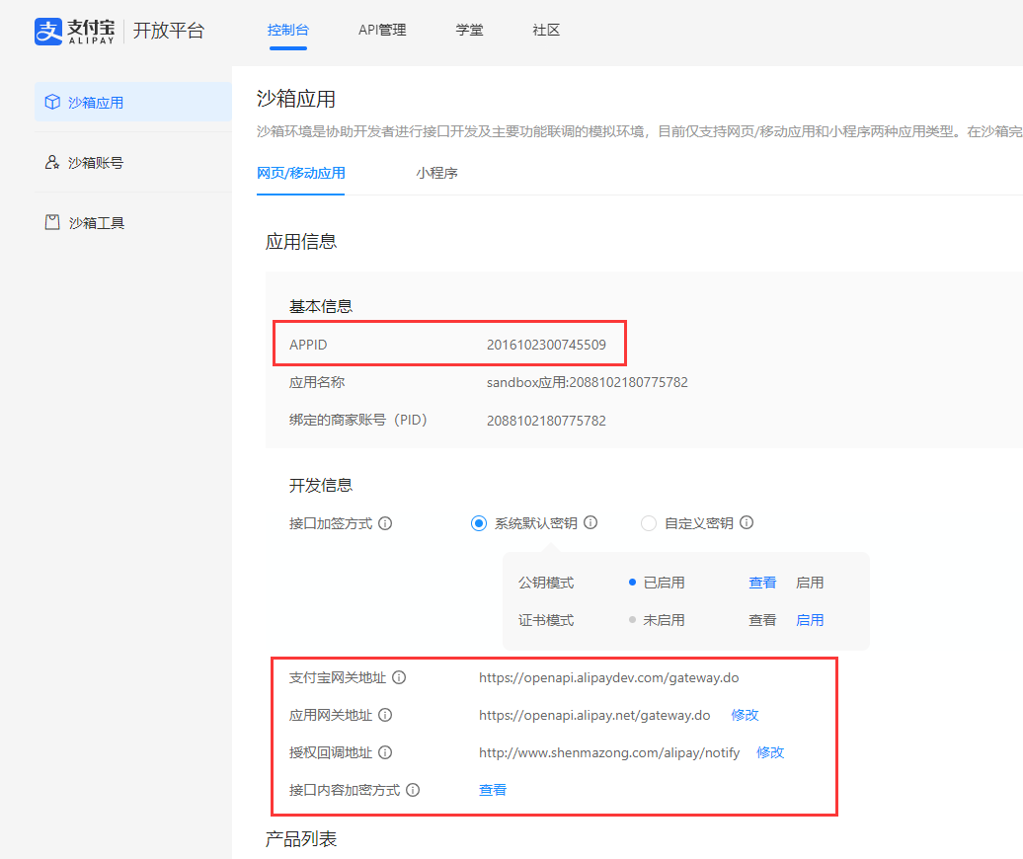This screenshot has width=1023, height=859.
Task: Open the 沙箱应用 cube icon
Action: pos(52,102)
